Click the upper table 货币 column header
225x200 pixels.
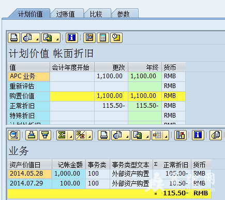[174, 67]
